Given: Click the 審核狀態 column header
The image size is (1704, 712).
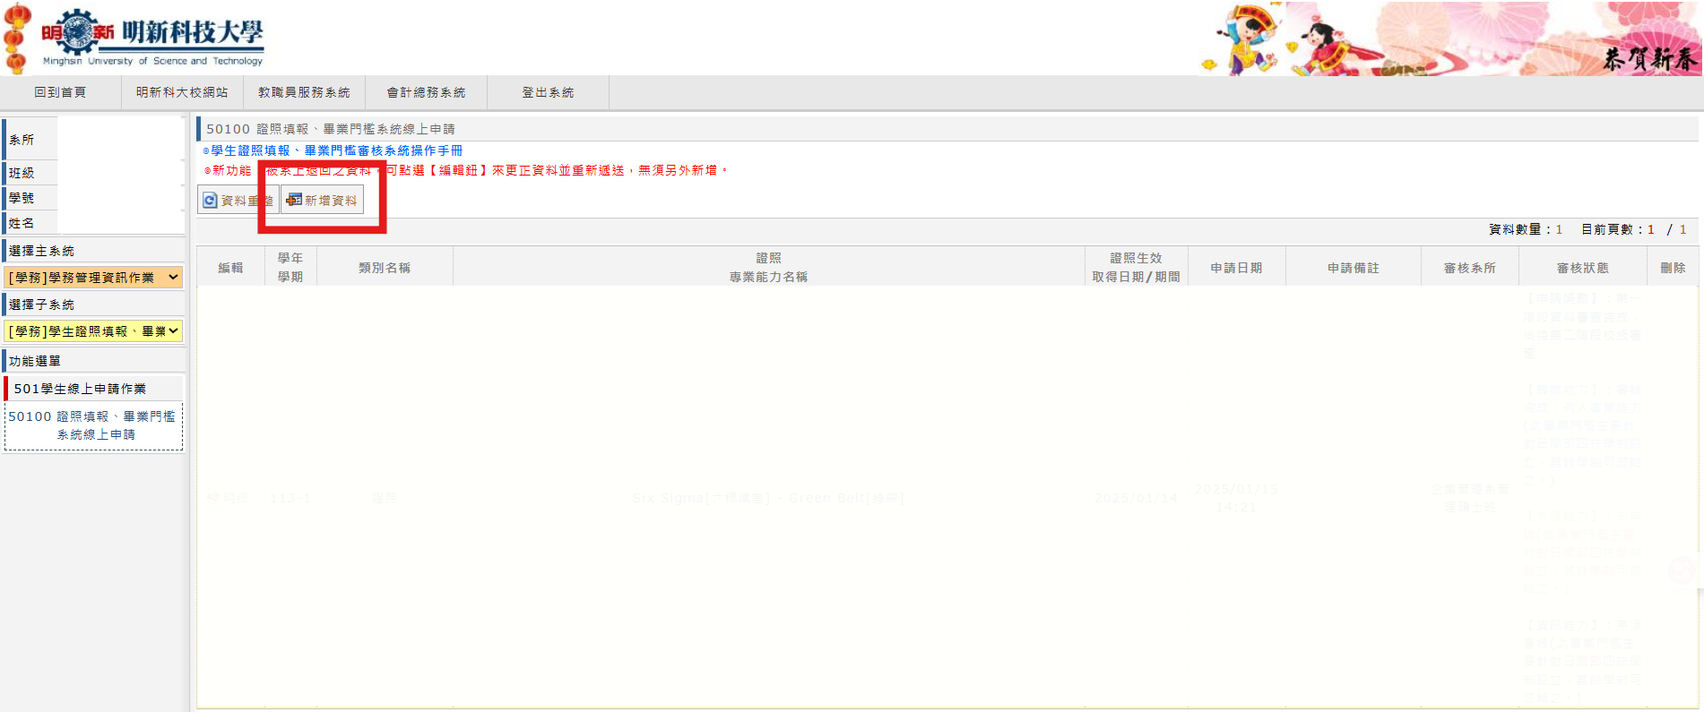Looking at the screenshot, I should [1582, 268].
